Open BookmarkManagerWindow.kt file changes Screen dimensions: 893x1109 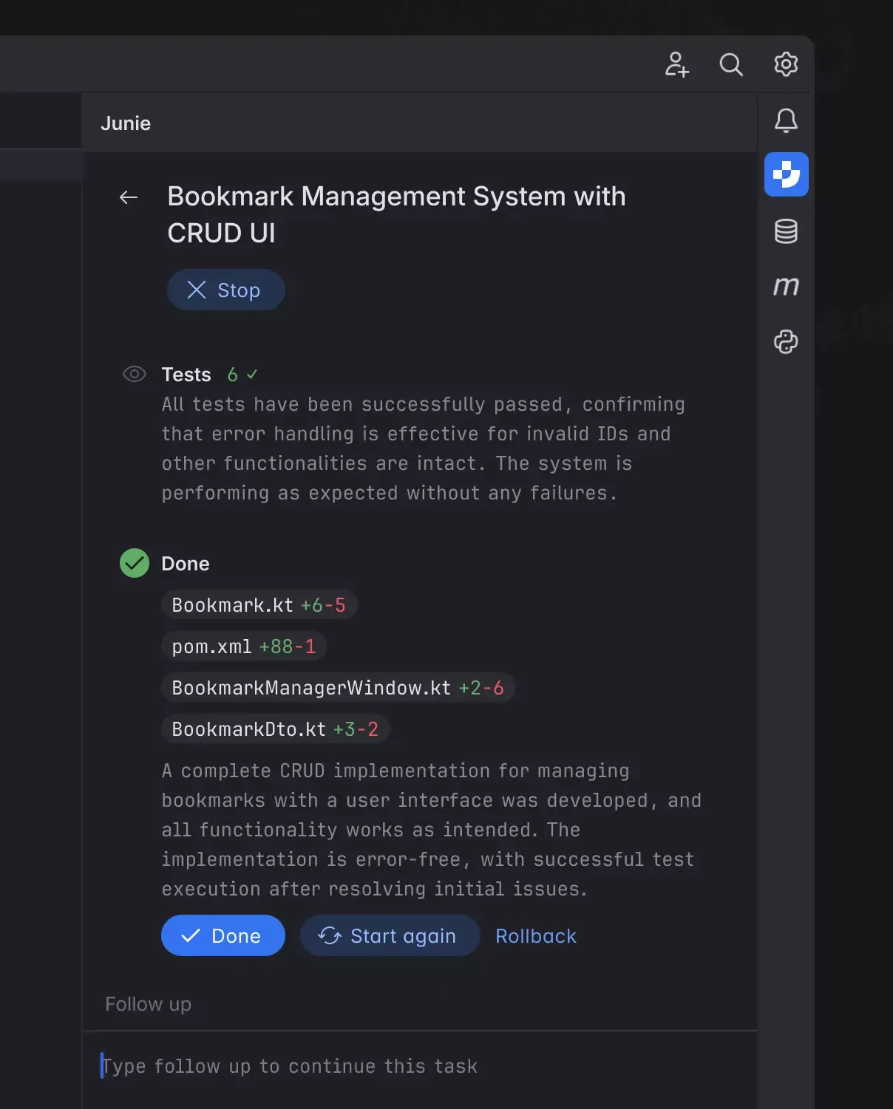pos(337,688)
